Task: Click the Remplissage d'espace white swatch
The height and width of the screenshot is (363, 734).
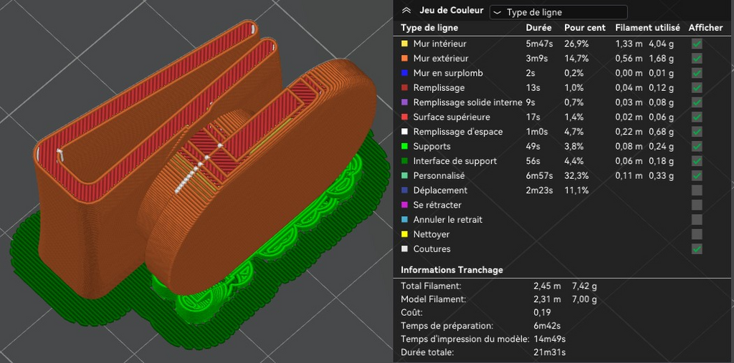Action: 404,132
